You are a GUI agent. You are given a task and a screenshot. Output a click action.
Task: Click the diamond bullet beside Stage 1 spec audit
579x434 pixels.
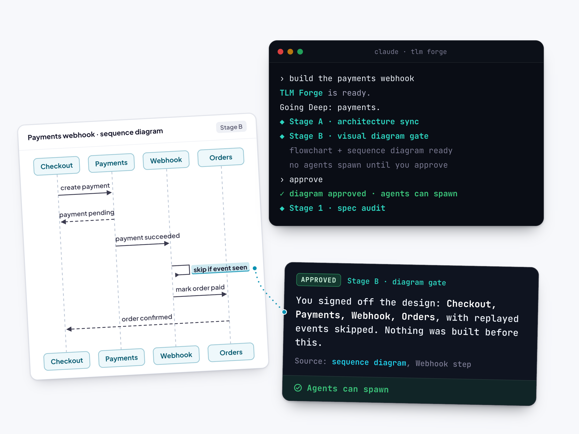[282, 208]
